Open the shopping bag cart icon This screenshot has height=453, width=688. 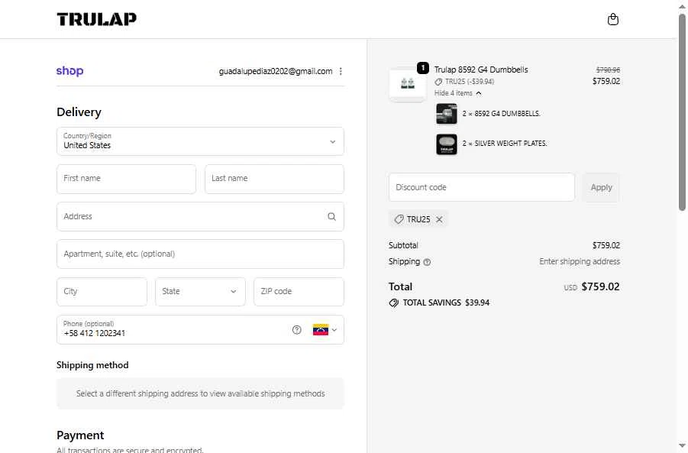point(613,19)
